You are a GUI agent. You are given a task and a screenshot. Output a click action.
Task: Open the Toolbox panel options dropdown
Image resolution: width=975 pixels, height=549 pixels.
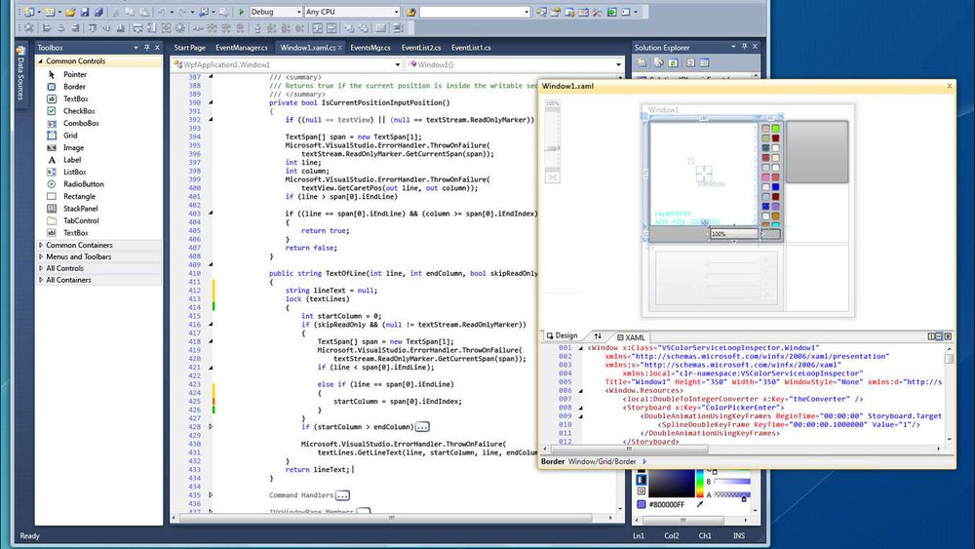coord(136,47)
